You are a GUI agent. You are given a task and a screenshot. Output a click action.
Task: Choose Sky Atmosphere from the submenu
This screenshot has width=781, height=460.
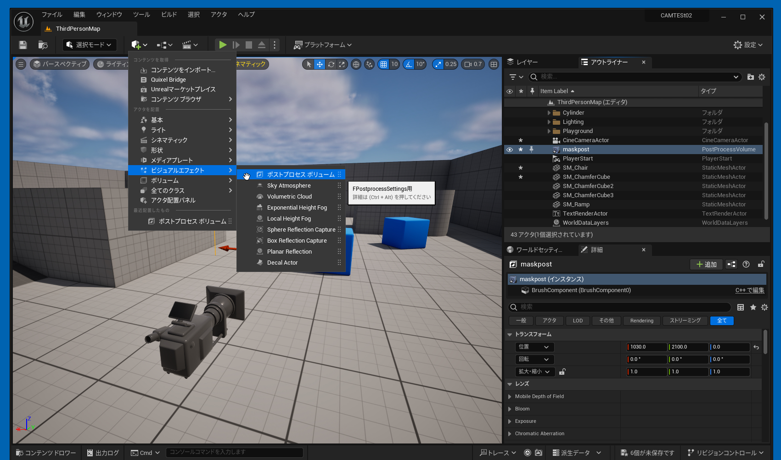289,186
